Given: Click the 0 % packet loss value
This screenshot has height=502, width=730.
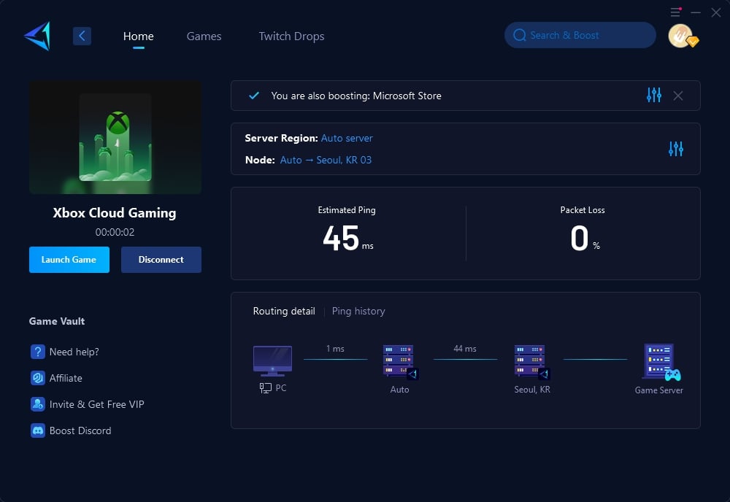Looking at the screenshot, I should click(585, 238).
